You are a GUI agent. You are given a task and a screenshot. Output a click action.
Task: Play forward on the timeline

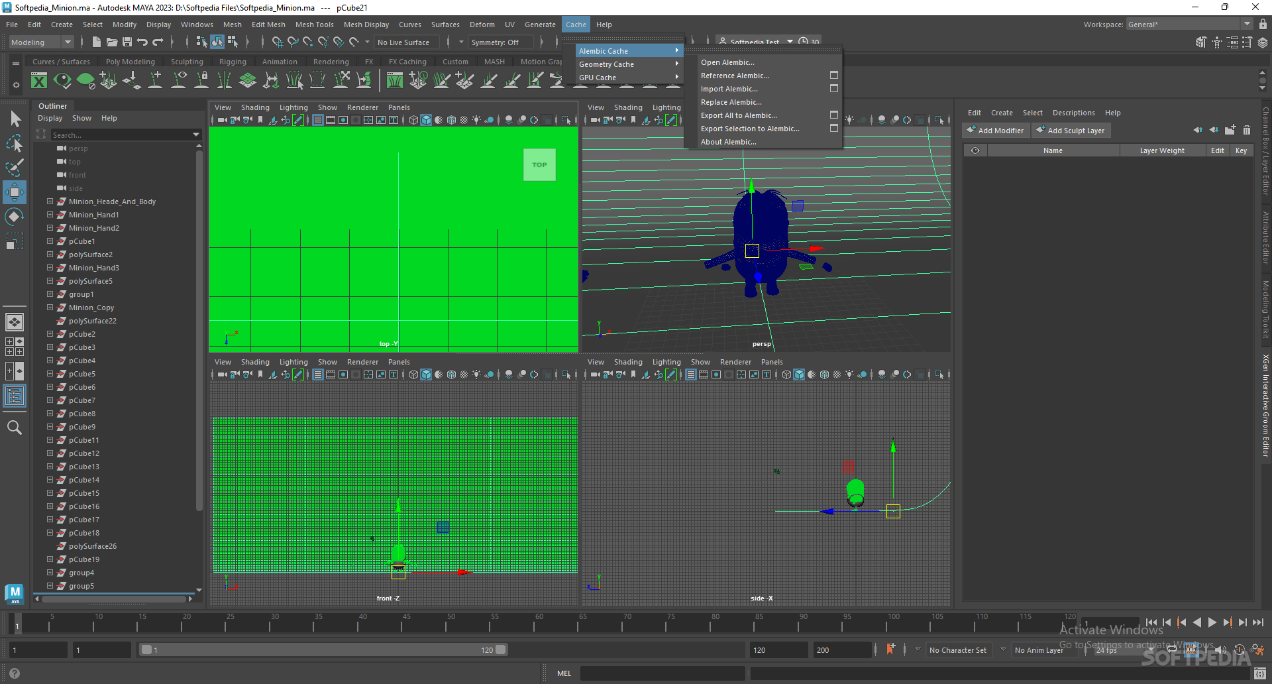click(1212, 622)
